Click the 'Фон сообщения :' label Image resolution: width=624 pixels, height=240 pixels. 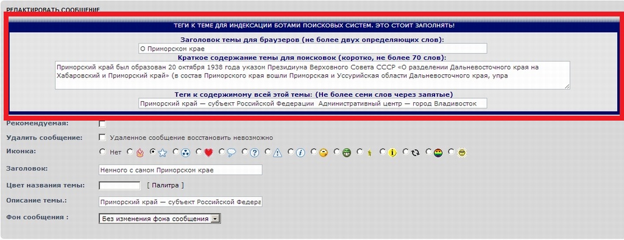pyautogui.click(x=37, y=217)
